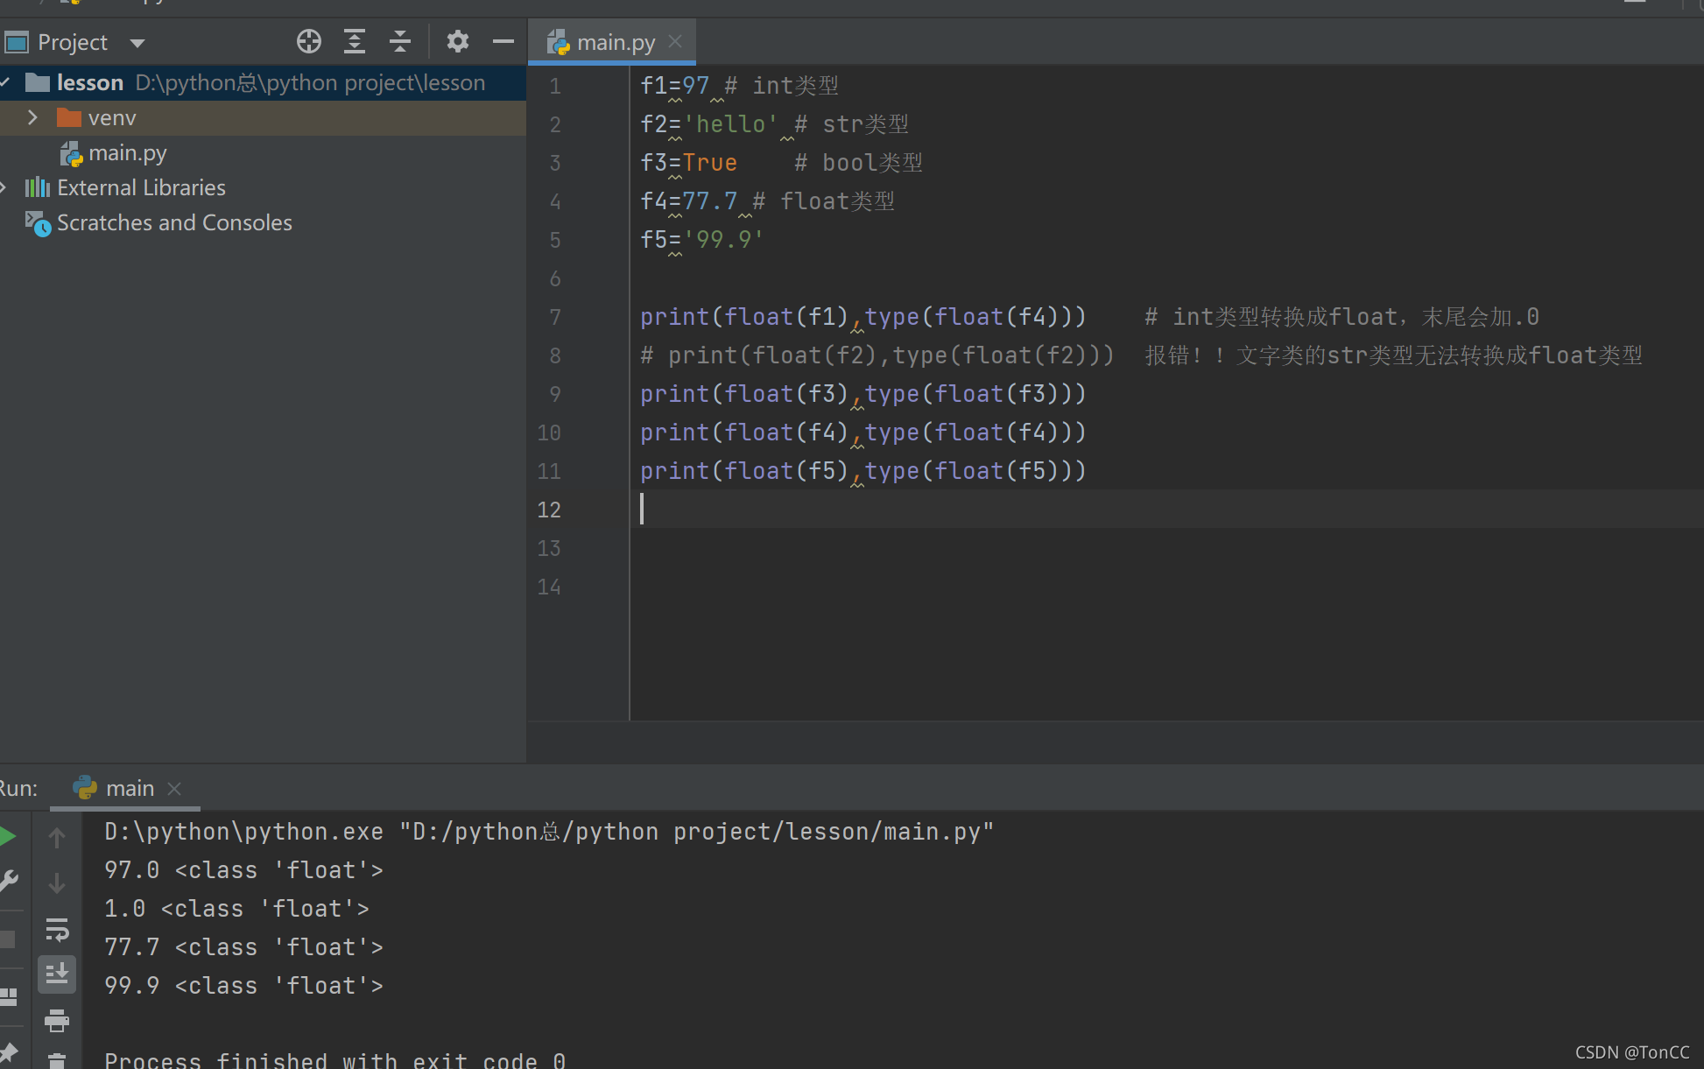The image size is (1704, 1069).
Task: Click the pin tab icon
Action: tap(9, 1052)
